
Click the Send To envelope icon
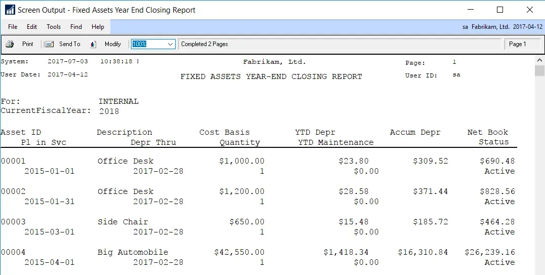[x=49, y=44]
